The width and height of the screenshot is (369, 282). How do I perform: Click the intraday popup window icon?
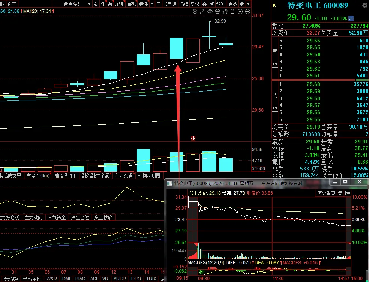click(x=169, y=183)
